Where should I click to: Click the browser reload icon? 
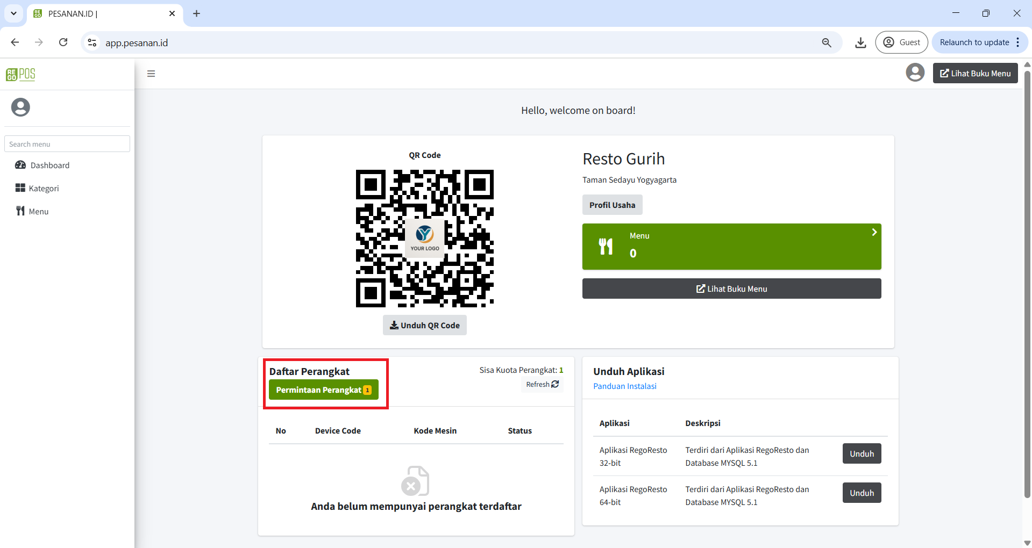(63, 42)
